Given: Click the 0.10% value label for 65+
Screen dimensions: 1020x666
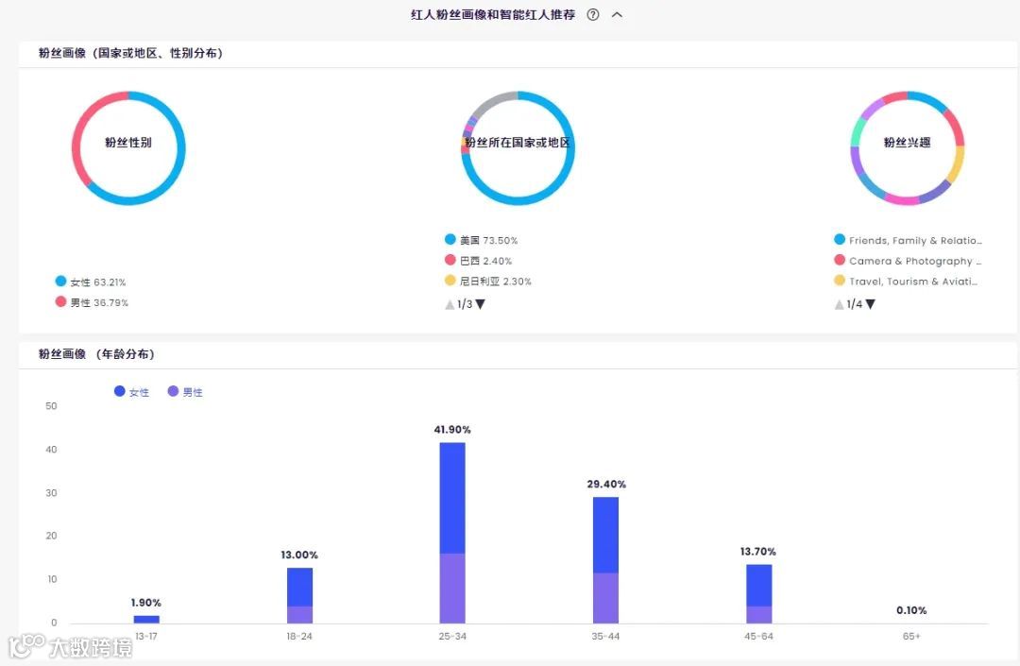Looking at the screenshot, I should 911,610.
